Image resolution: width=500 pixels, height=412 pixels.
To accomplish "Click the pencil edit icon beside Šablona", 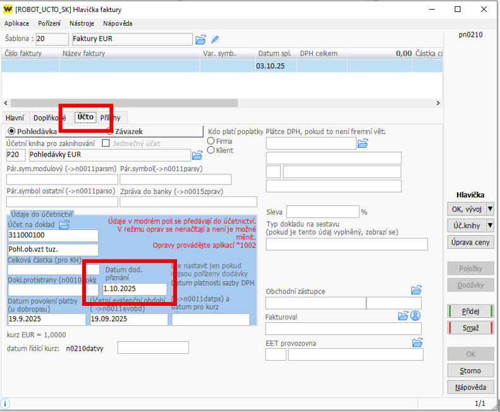I will [215, 40].
